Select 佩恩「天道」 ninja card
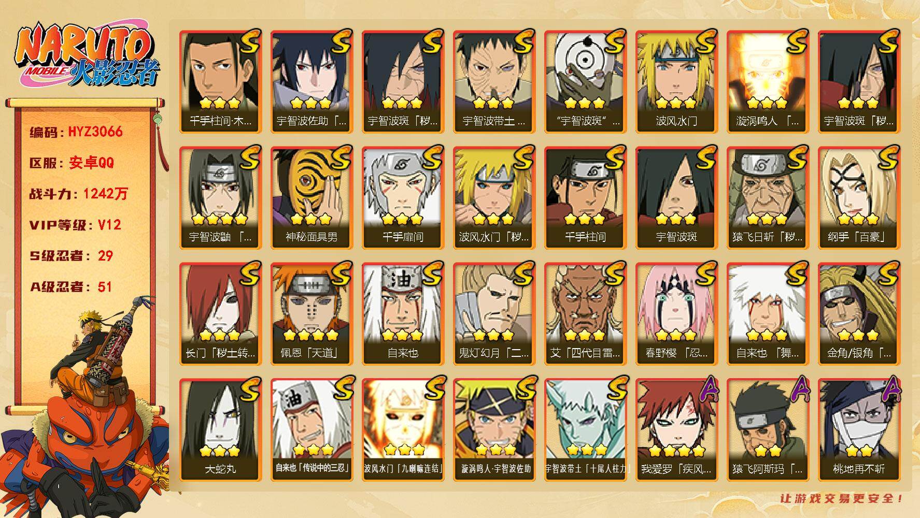The width and height of the screenshot is (920, 518). pos(312,314)
